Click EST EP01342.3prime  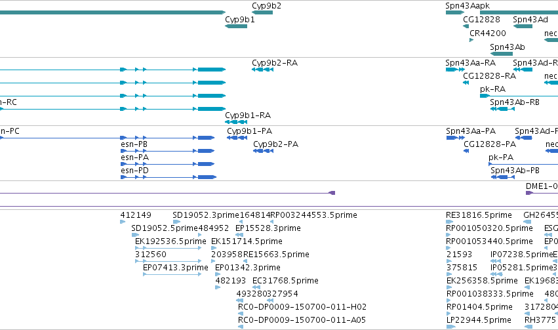coord(248,268)
